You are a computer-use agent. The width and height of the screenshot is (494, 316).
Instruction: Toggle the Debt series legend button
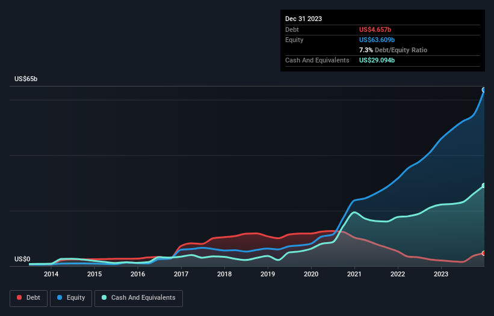click(28, 298)
